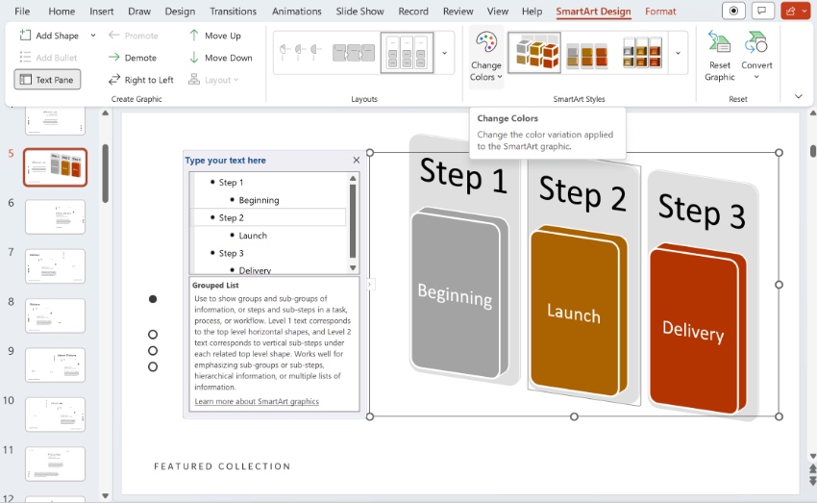Click Move Up arrow button
Viewport: 817px width, 503px height.
tap(215, 36)
